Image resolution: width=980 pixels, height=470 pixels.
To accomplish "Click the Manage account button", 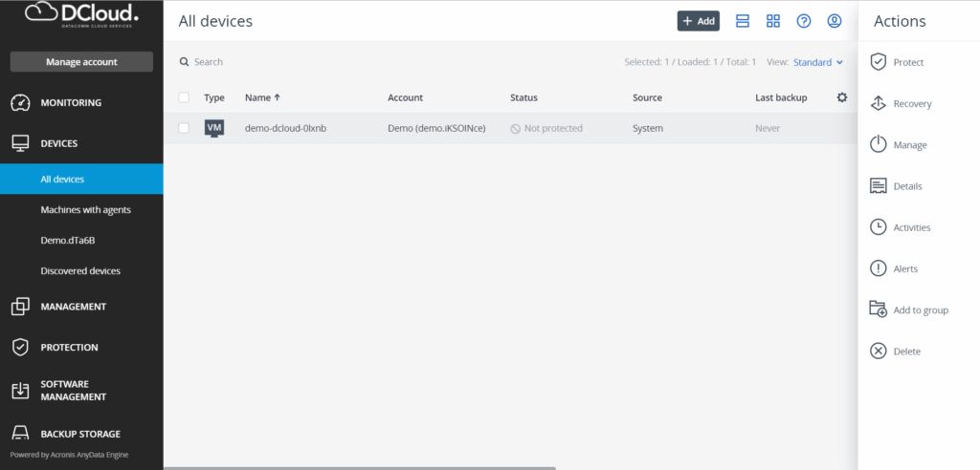I will [81, 62].
